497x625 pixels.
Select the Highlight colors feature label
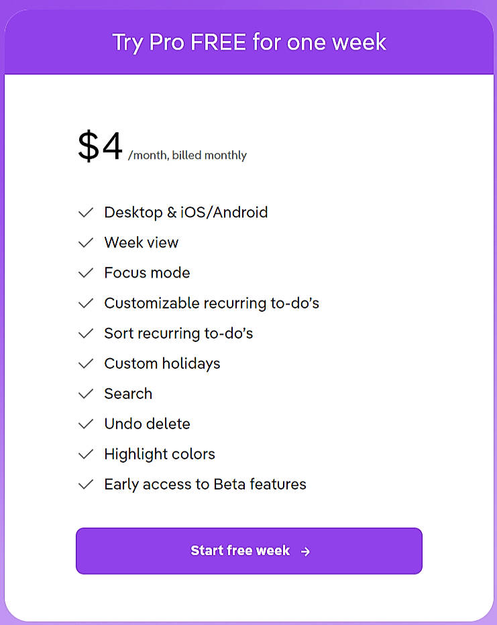click(x=159, y=454)
